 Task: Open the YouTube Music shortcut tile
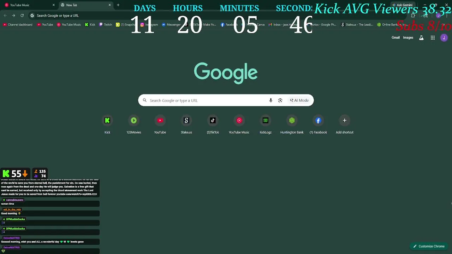click(x=239, y=125)
